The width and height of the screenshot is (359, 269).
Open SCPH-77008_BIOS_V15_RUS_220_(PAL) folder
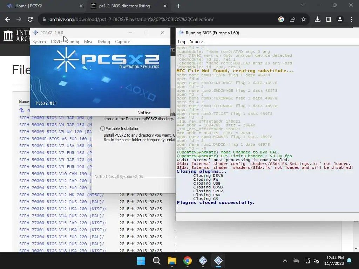coord(62,244)
